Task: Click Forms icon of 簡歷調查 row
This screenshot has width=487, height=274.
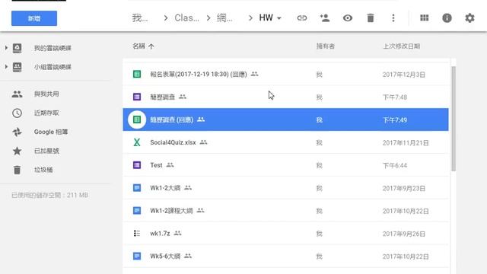Action: [137, 97]
